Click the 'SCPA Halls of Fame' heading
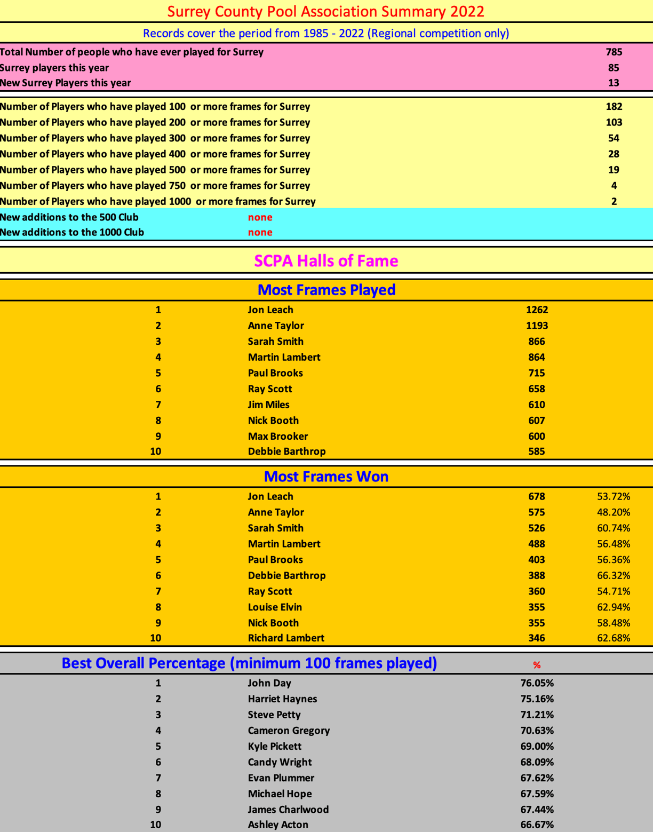Image resolution: width=653 pixels, height=832 pixels. (326, 260)
